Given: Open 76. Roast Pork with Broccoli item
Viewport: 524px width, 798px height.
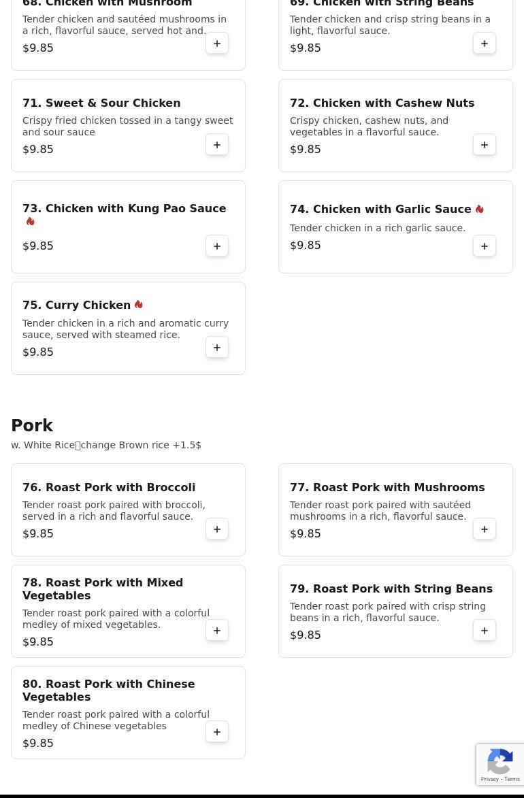Looking at the screenshot, I should coord(109,487).
